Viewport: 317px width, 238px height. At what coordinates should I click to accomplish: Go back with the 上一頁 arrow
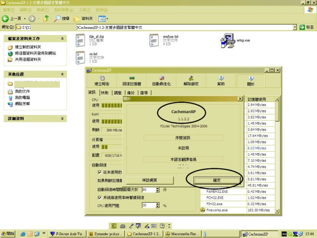coord(5,19)
